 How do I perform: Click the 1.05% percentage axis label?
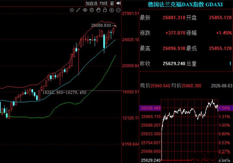point(224,125)
